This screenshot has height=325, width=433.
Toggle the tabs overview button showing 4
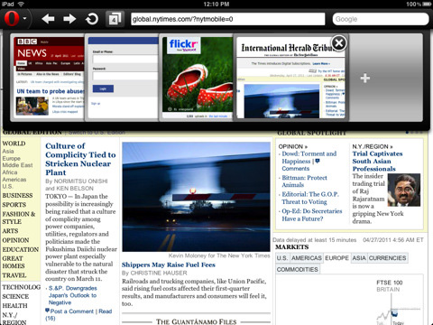115,19
